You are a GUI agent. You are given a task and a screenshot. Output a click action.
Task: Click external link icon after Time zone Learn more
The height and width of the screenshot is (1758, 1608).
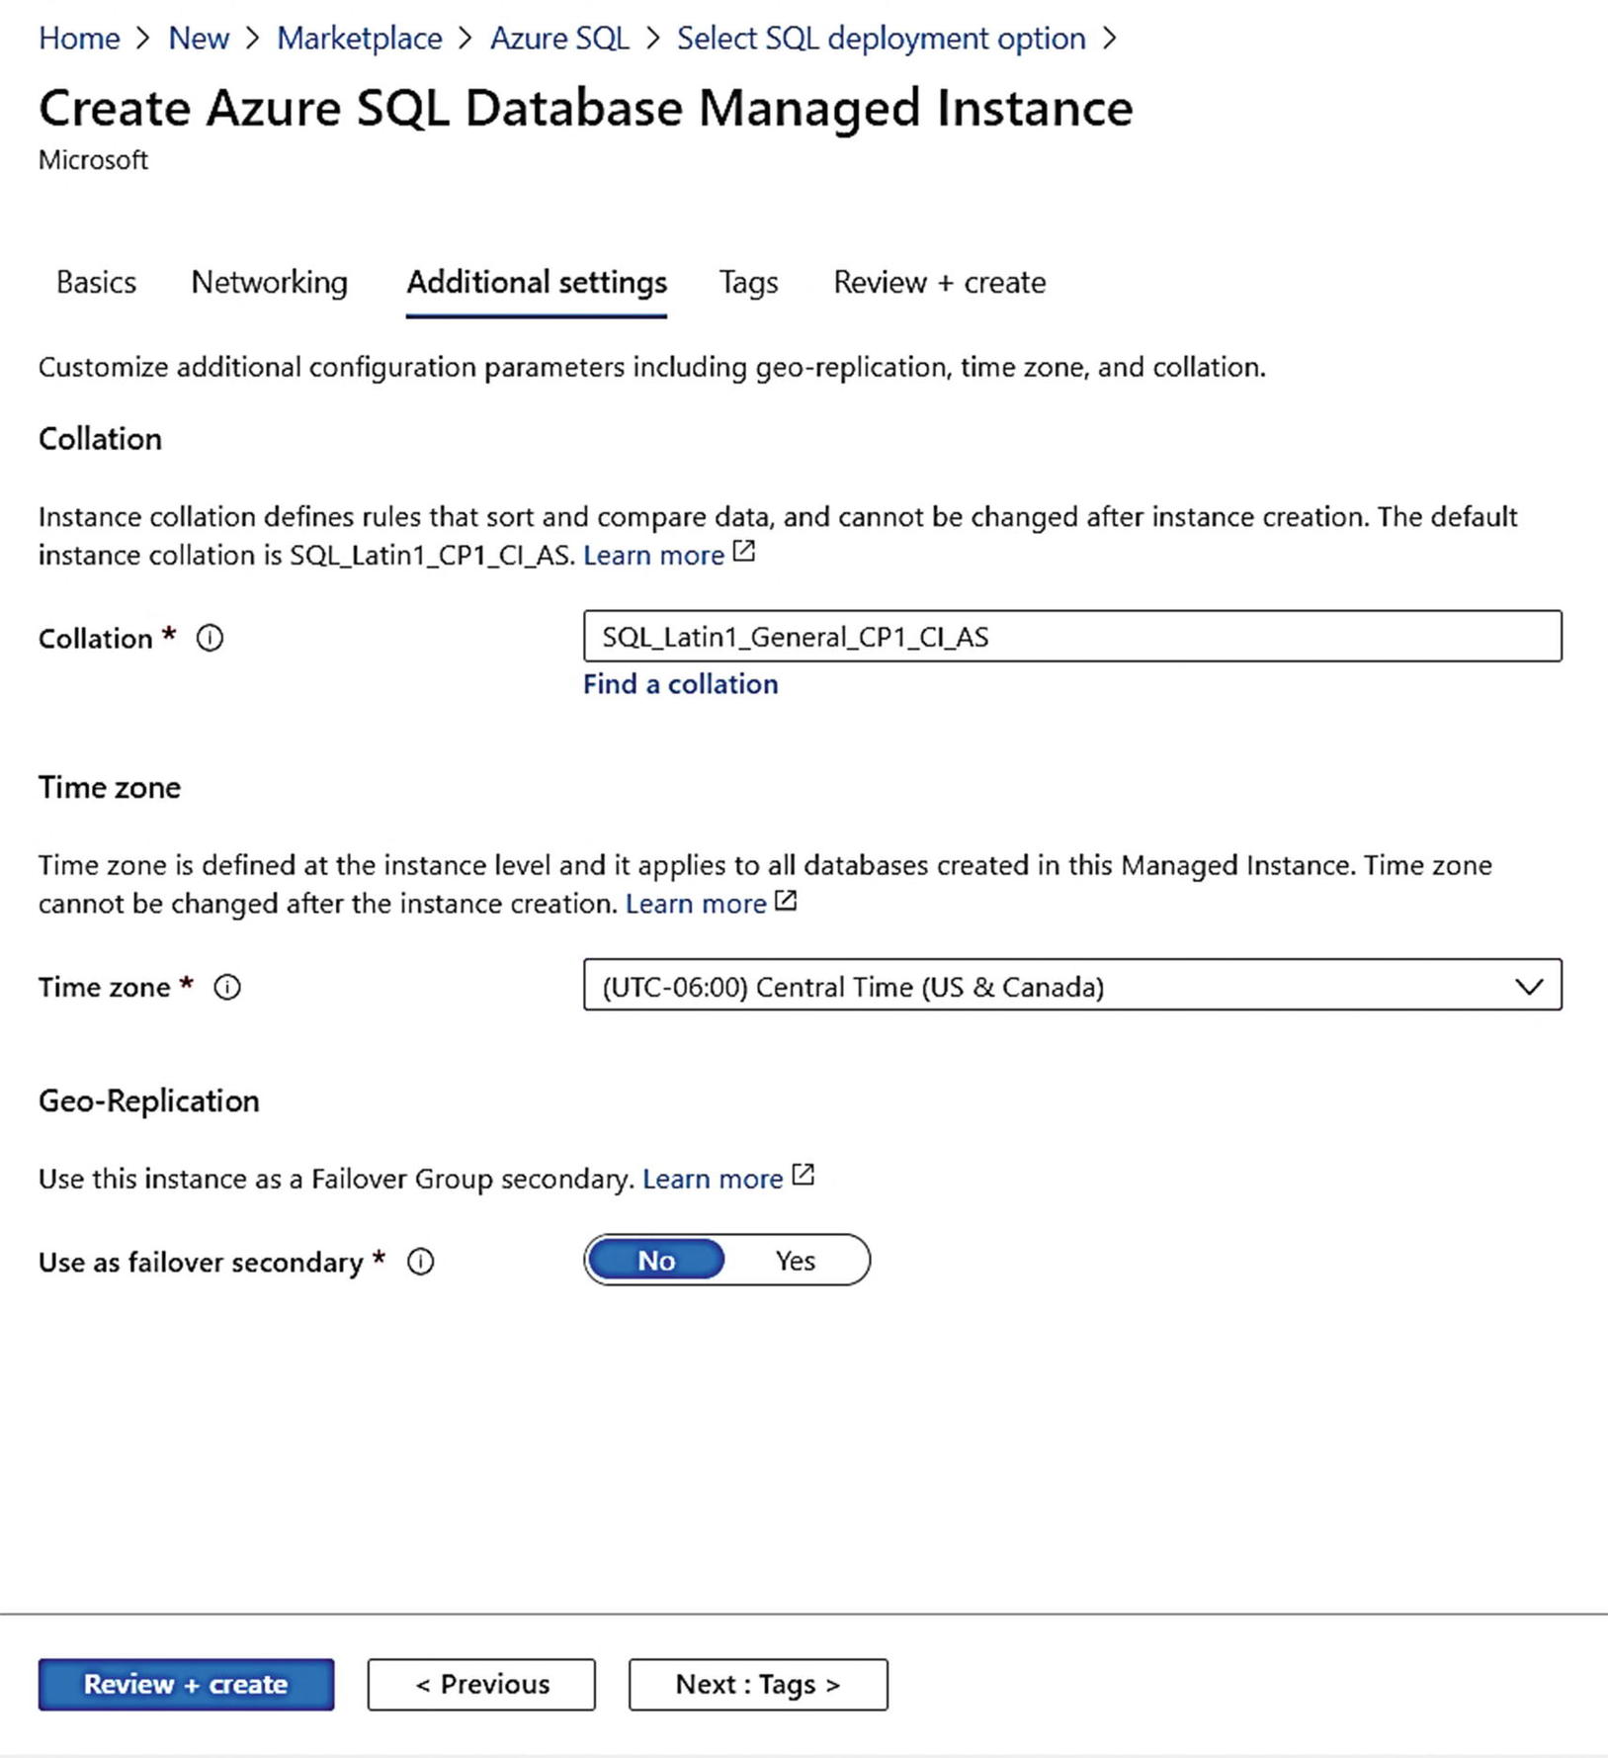[x=786, y=901]
